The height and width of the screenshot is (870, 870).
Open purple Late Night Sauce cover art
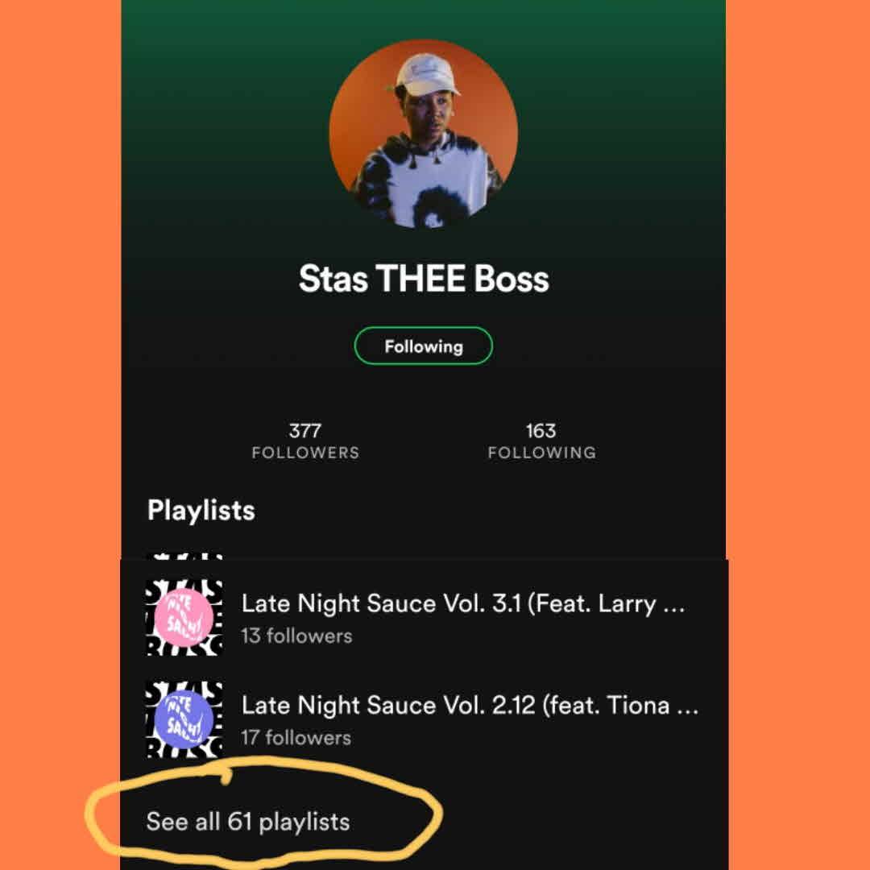tap(184, 719)
